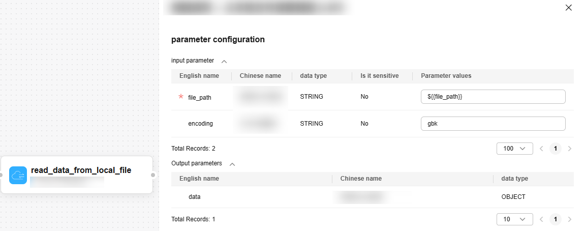Select page 1 of output parameters

coord(556,219)
